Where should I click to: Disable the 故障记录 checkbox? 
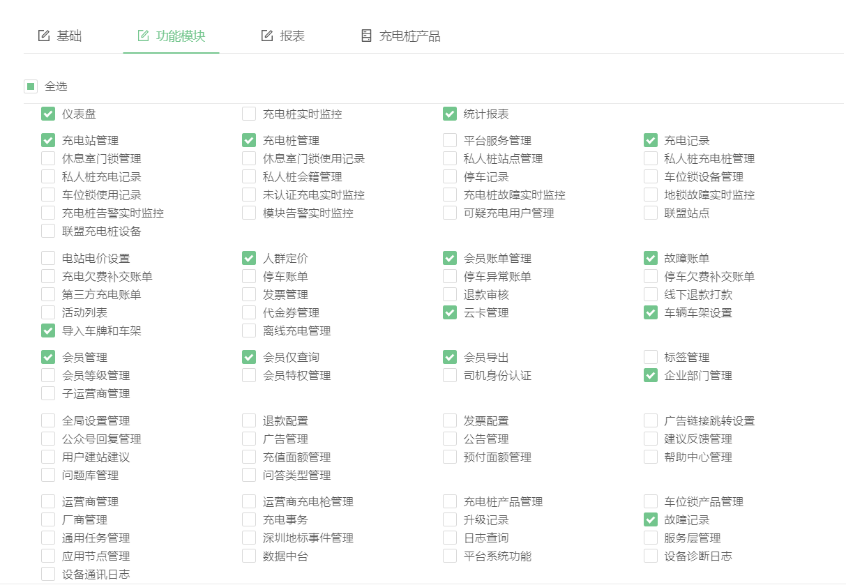click(x=650, y=519)
